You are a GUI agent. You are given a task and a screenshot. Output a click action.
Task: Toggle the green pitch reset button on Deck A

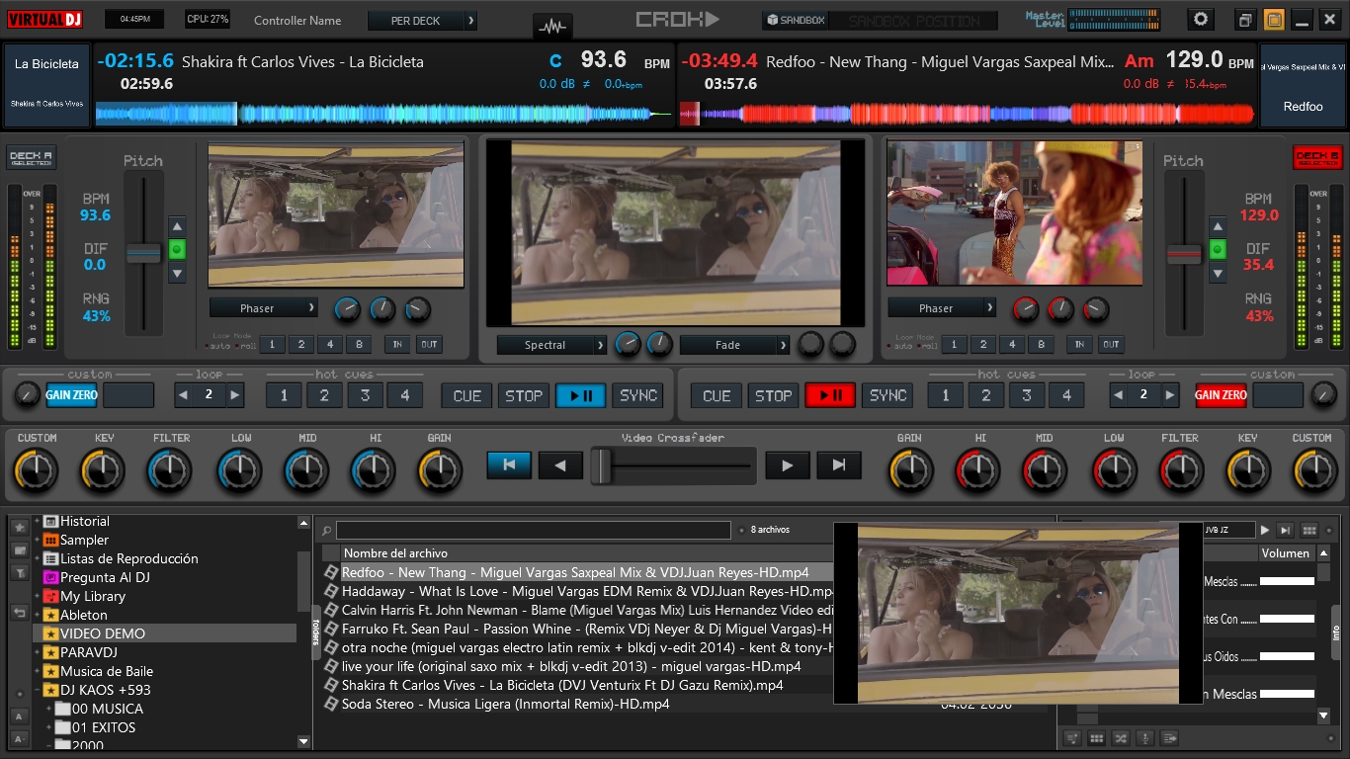[177, 249]
